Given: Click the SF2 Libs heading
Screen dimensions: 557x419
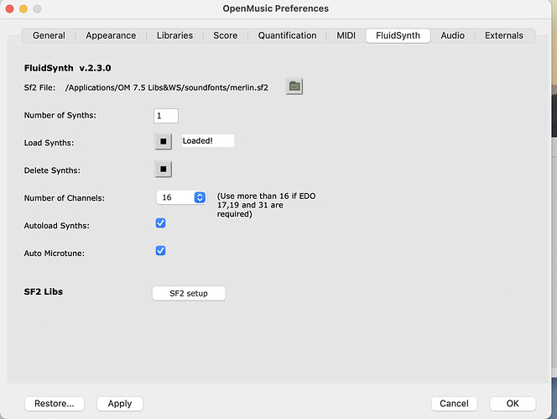Looking at the screenshot, I should click(x=44, y=291).
